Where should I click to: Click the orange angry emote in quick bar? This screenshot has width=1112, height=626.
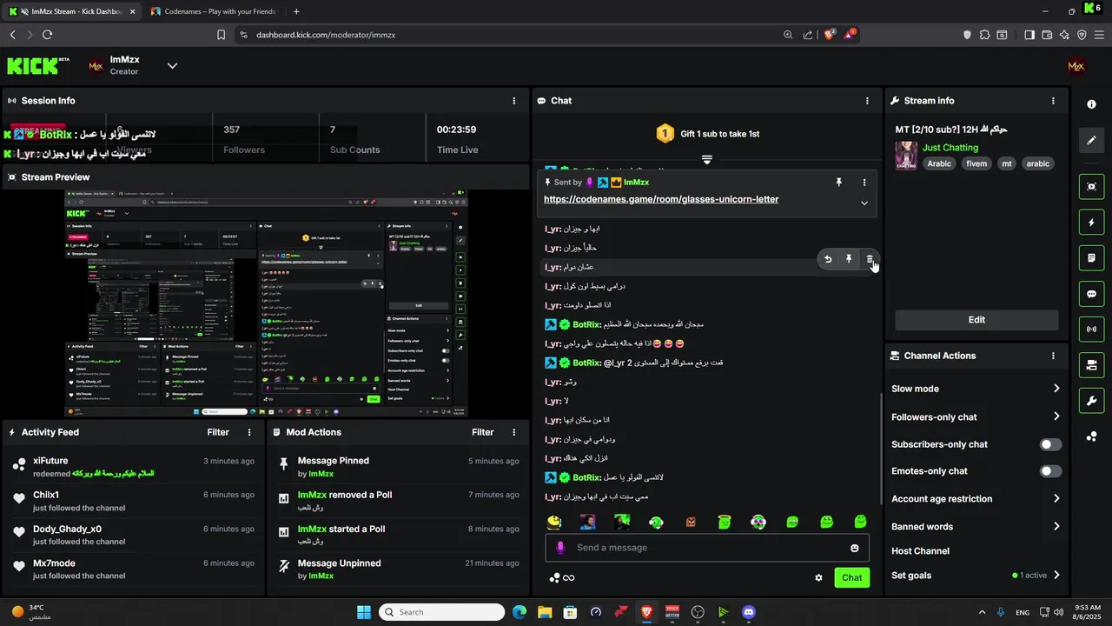691,522
